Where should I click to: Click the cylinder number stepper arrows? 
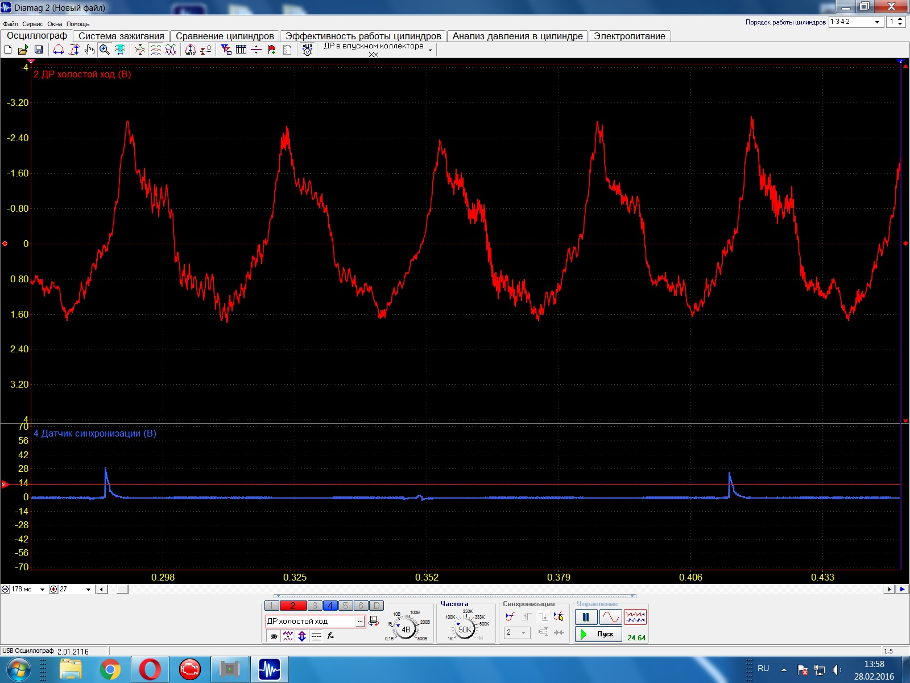(x=900, y=22)
